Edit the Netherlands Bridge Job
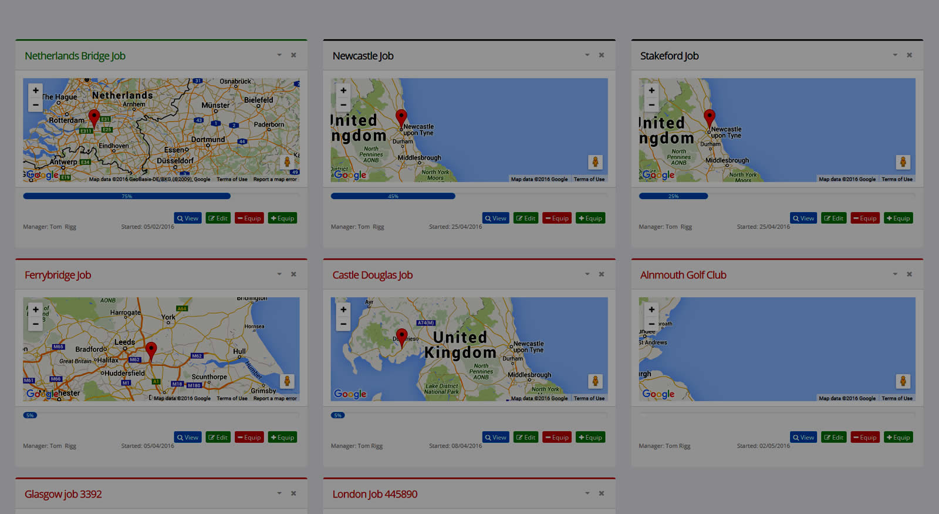This screenshot has height=514, width=939. pos(218,219)
